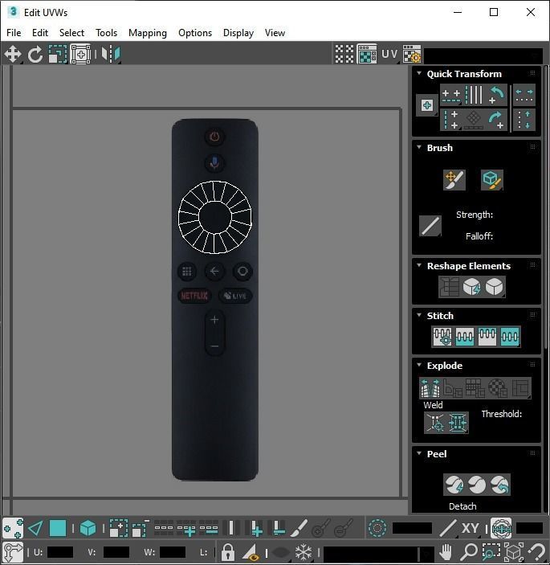Click the Shrink UV Selection icon
The height and width of the screenshot is (565, 550).
141,529
